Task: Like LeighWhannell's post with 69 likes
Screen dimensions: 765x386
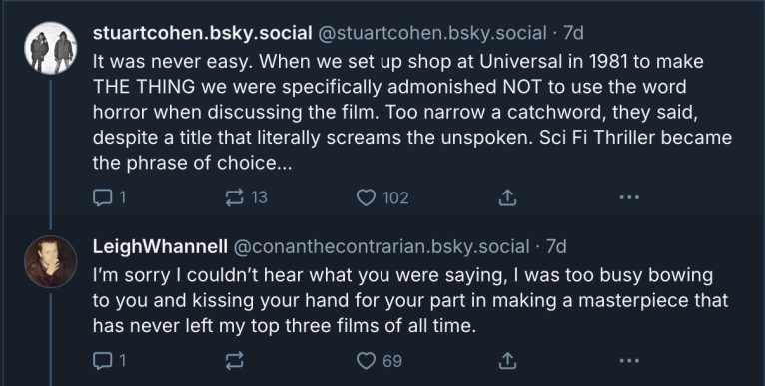Action: 380,361
